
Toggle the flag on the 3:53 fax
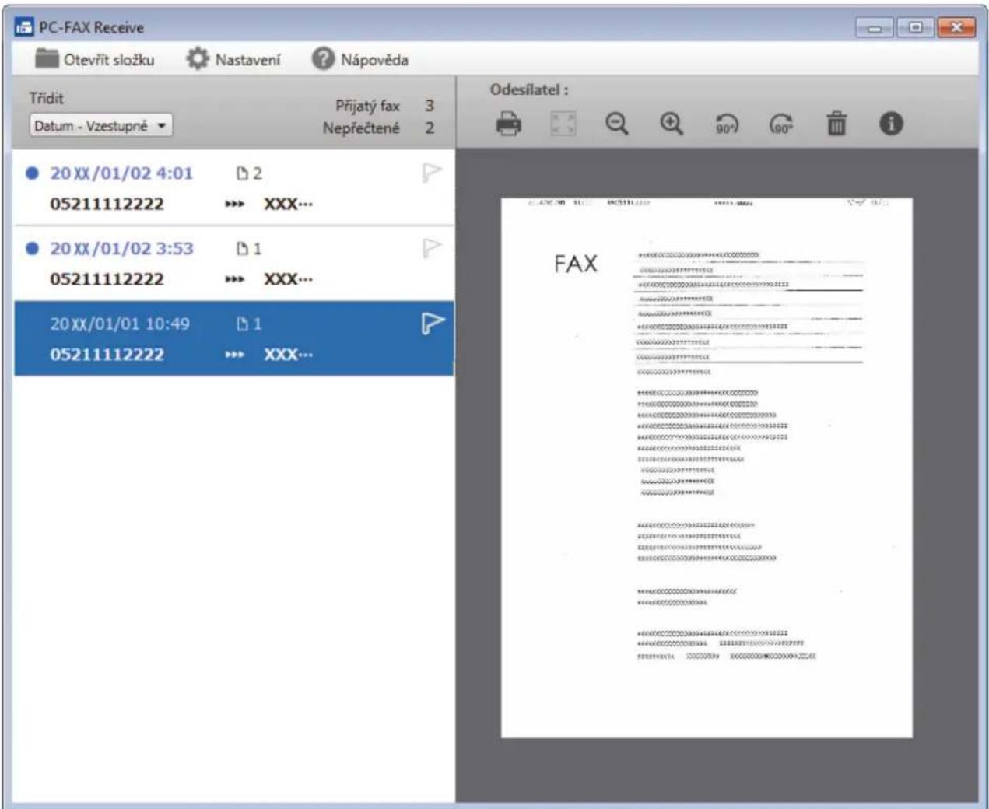pyautogui.click(x=432, y=247)
